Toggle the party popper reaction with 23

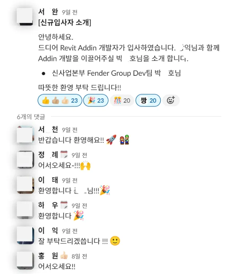96,101
